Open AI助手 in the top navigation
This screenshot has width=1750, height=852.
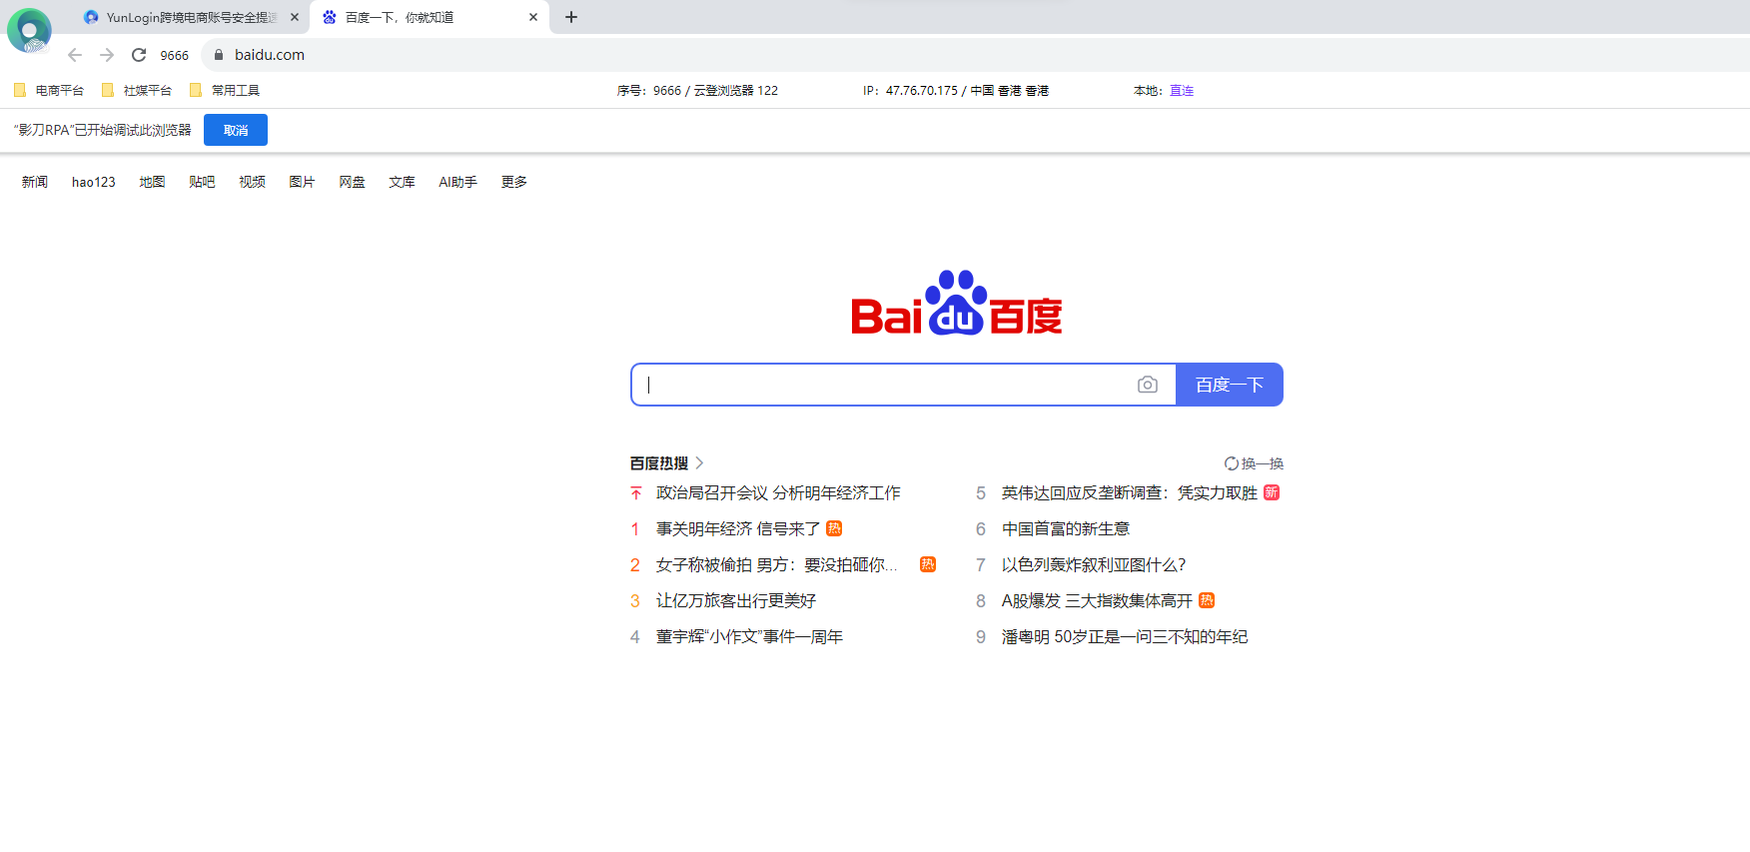[x=457, y=182]
